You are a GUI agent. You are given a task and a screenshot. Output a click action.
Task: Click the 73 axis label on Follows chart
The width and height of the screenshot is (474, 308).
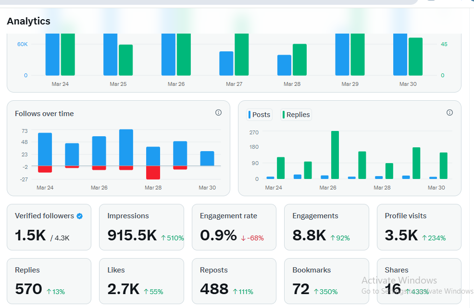coord(25,131)
